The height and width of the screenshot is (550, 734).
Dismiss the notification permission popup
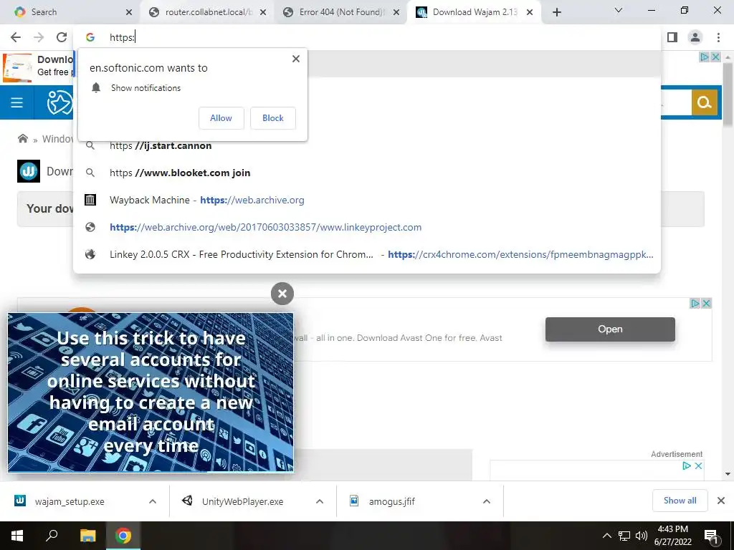[296, 59]
